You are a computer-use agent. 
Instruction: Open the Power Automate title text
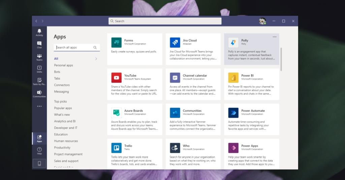pyautogui.click(x=253, y=111)
